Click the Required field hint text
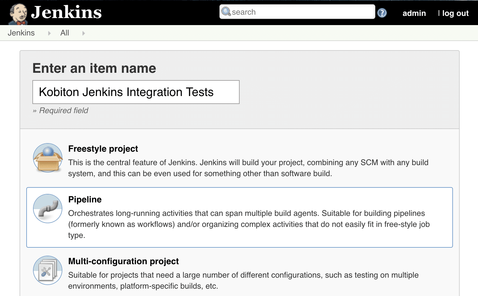This screenshot has width=478, height=296. tap(61, 110)
